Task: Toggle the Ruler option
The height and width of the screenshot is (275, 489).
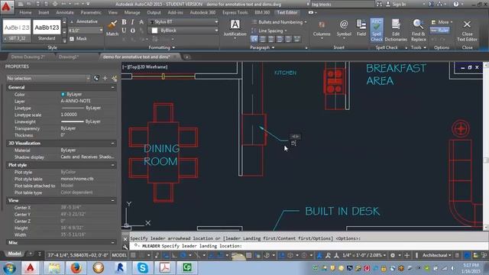Action: (x=440, y=31)
